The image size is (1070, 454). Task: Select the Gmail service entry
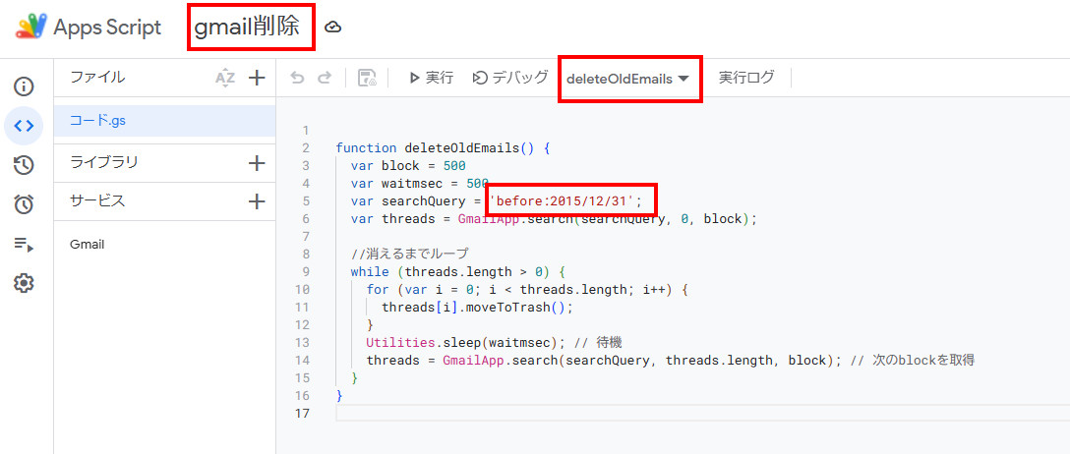click(x=88, y=244)
